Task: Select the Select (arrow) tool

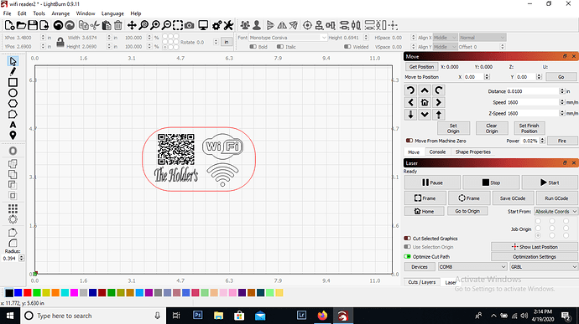Action: click(13, 61)
